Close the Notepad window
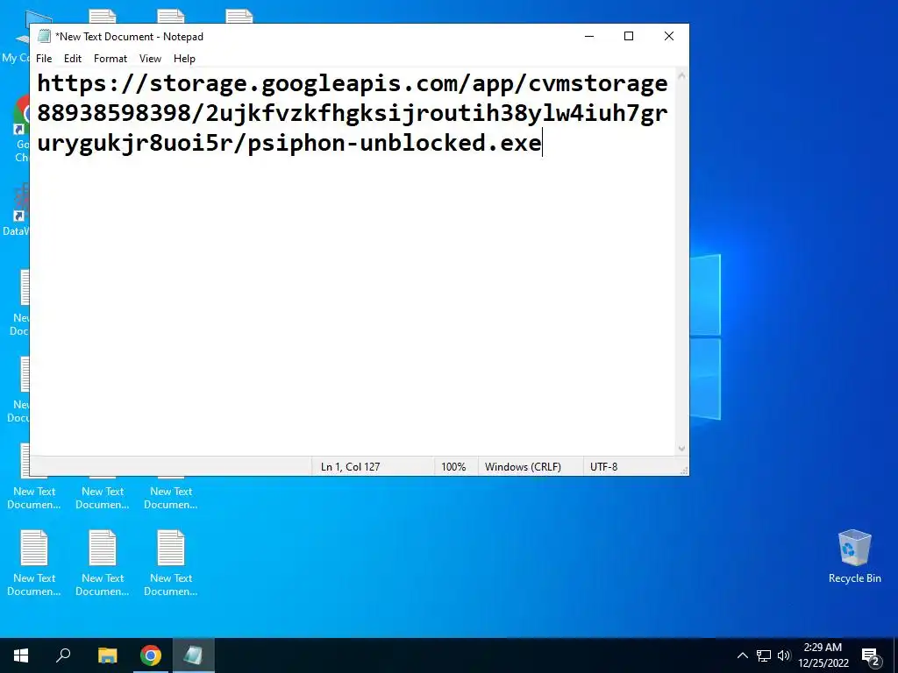The width and height of the screenshot is (898, 673). [x=668, y=36]
